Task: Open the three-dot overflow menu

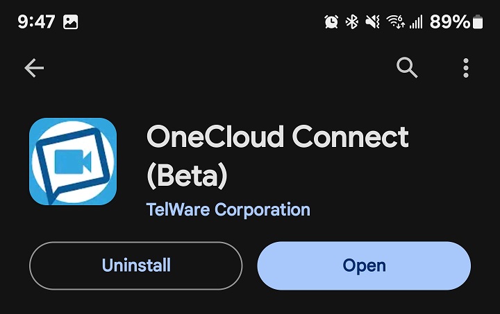Action: pyautogui.click(x=466, y=68)
